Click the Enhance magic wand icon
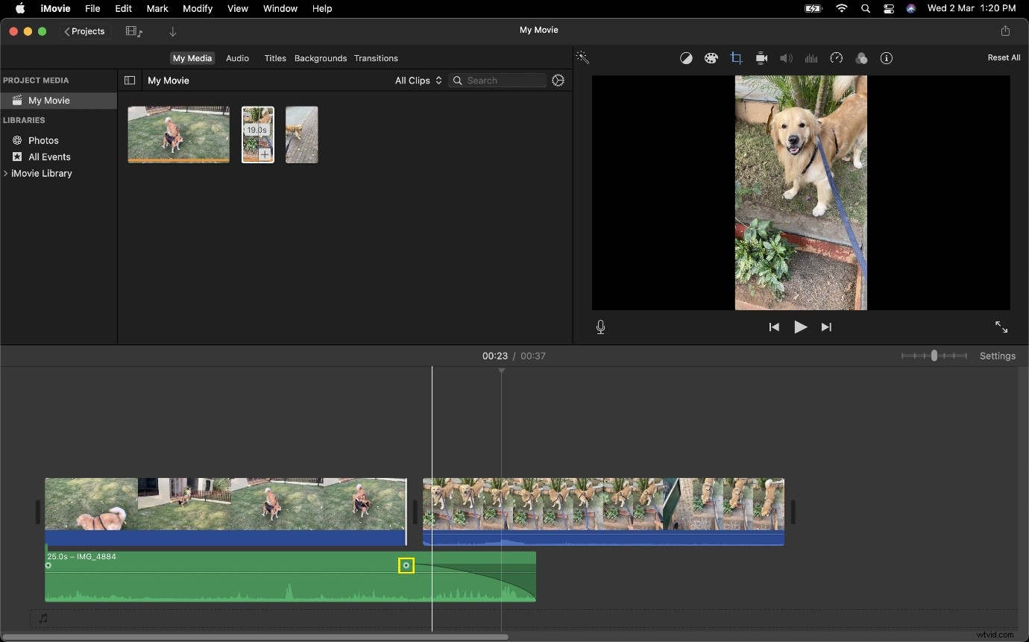 (x=582, y=57)
